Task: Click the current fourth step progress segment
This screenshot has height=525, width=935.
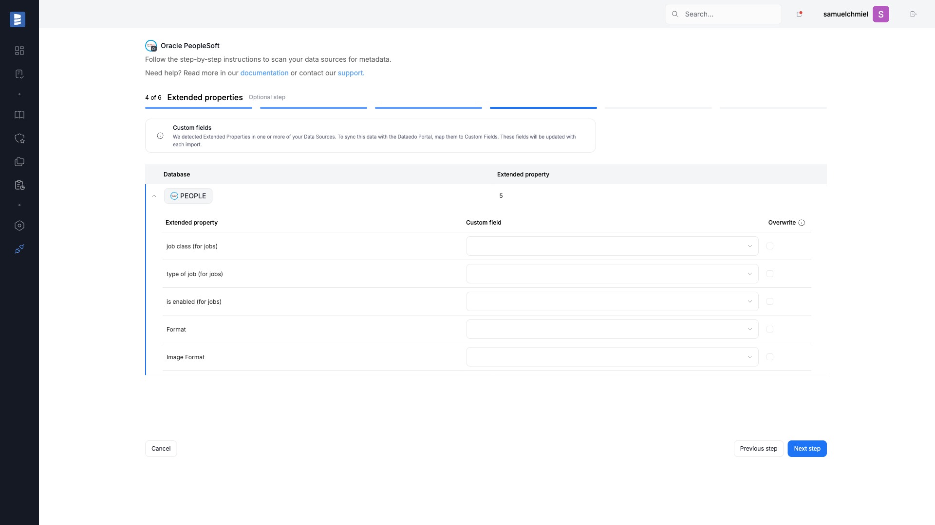Action: click(543, 108)
